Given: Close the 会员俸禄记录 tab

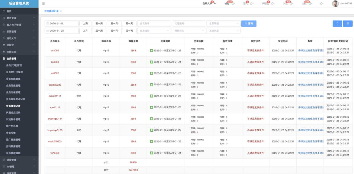Looking at the screenshot, I should pos(61,11).
